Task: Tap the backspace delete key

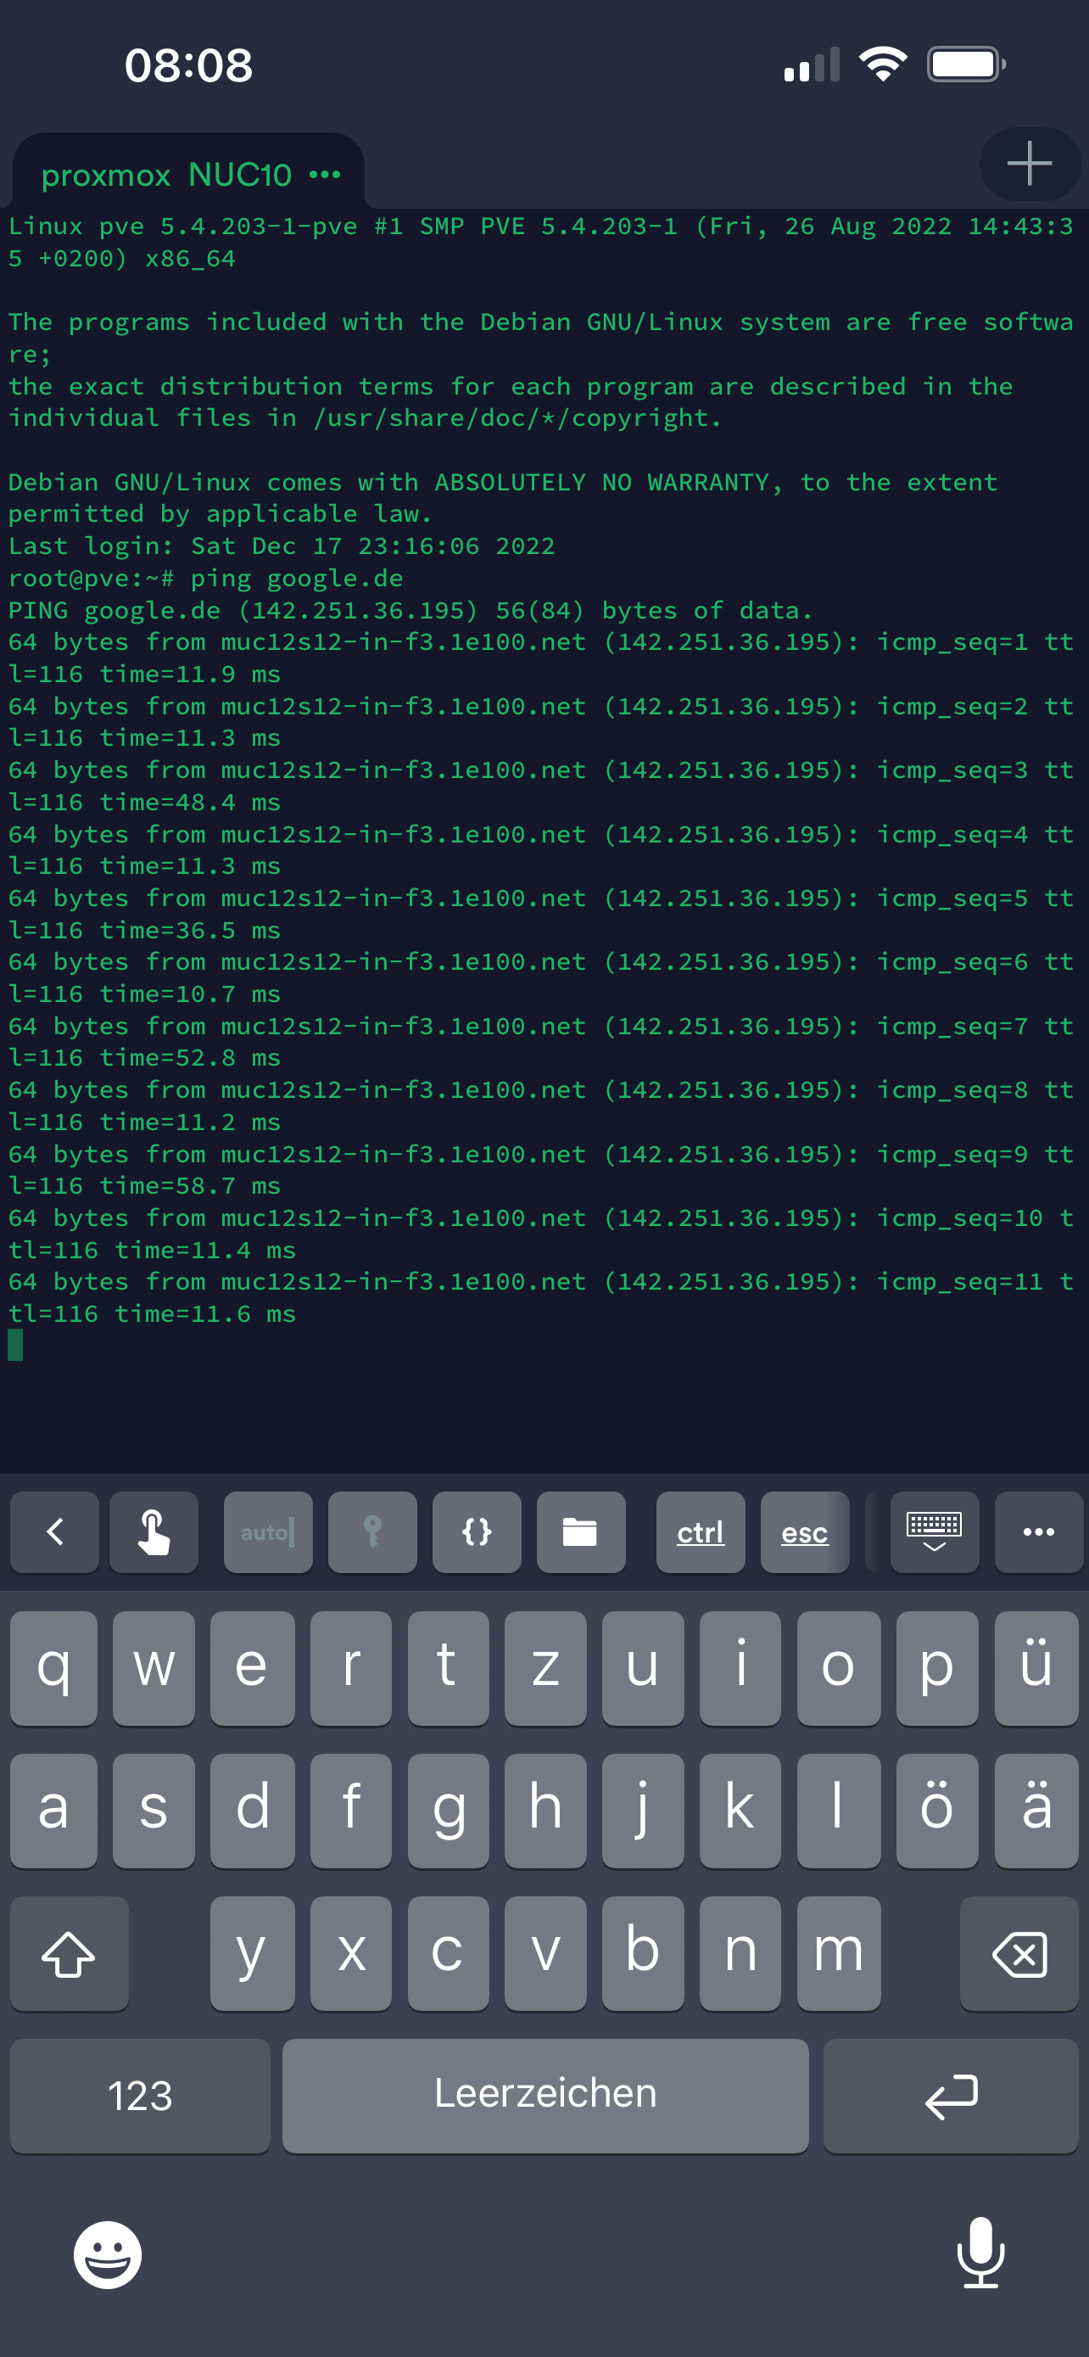Action: [1019, 1953]
